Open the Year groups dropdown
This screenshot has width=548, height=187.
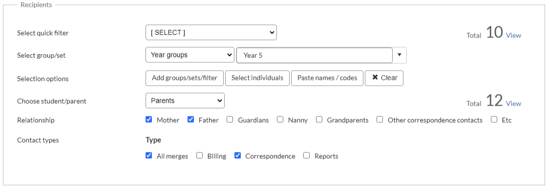190,55
